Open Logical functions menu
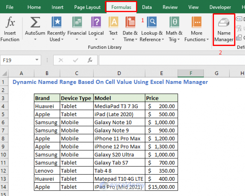Image resolution: width=245 pixels, height=196 pixels. [x=96, y=29]
